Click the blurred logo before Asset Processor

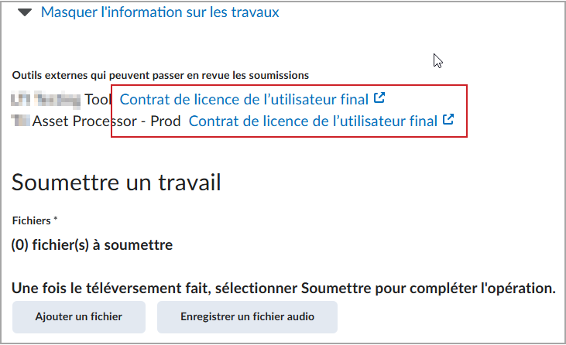(x=21, y=121)
